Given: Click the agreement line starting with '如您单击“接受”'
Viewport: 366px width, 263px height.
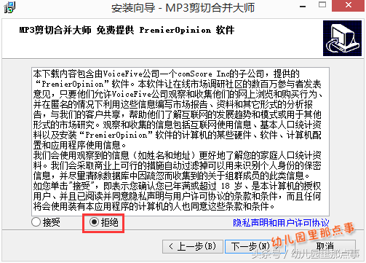Looking at the screenshot, I should pyautogui.click(x=178, y=186).
